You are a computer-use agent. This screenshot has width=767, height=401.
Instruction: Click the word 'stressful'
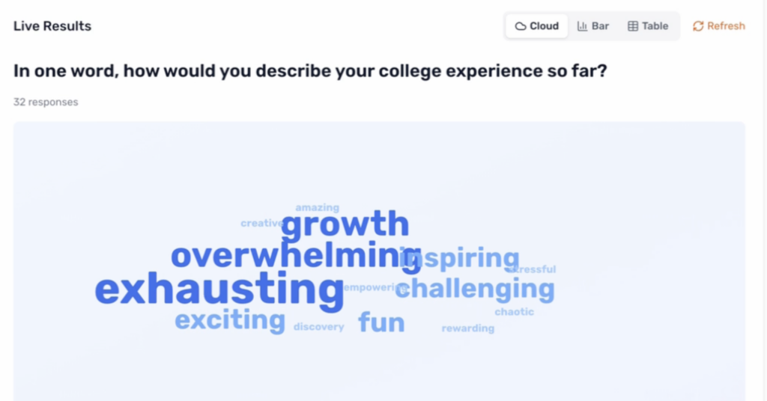click(535, 269)
